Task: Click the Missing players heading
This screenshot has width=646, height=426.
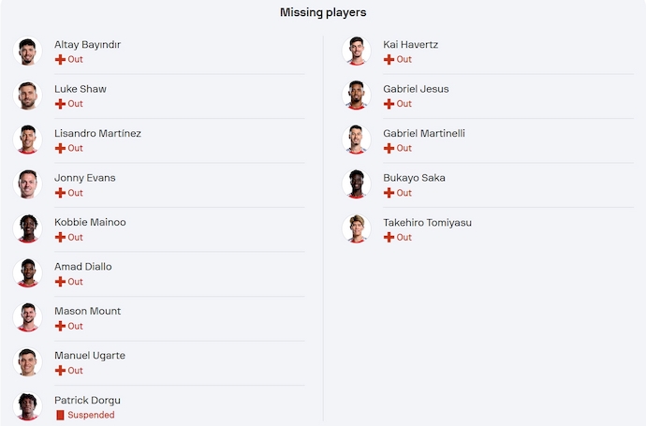Action: pyautogui.click(x=323, y=12)
